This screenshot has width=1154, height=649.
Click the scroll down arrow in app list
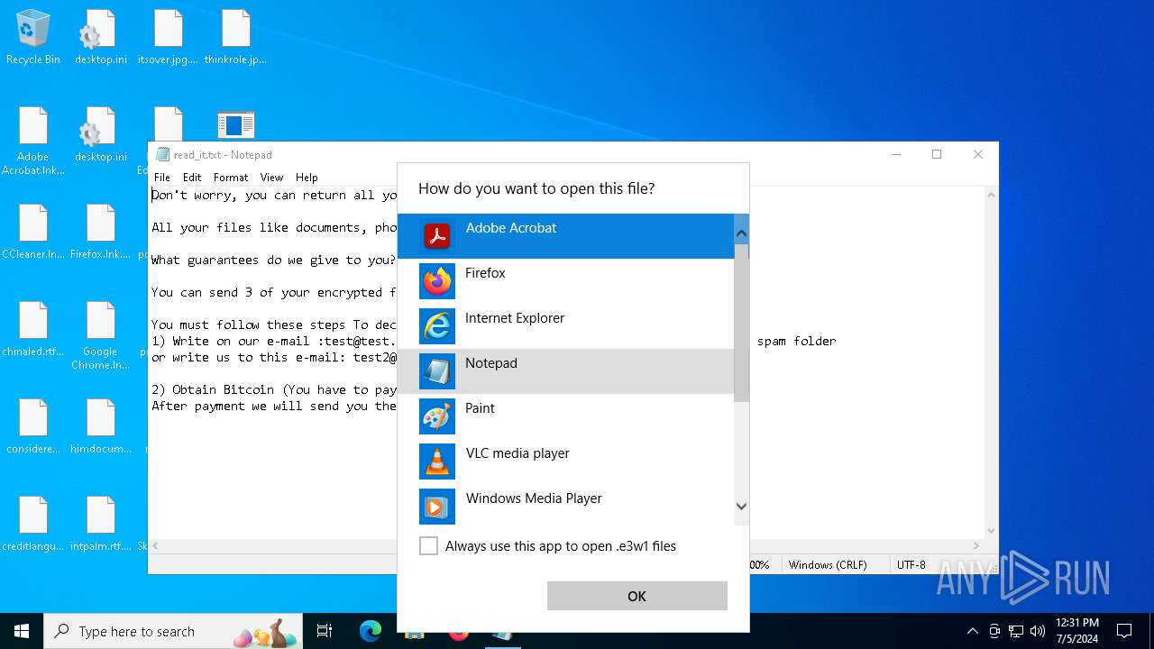741,507
